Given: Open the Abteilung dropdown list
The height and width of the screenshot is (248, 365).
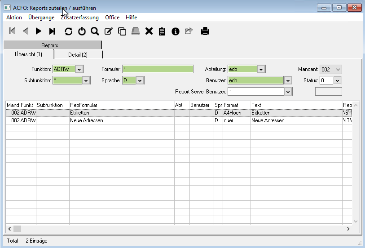Looking at the screenshot, I should [261, 69].
